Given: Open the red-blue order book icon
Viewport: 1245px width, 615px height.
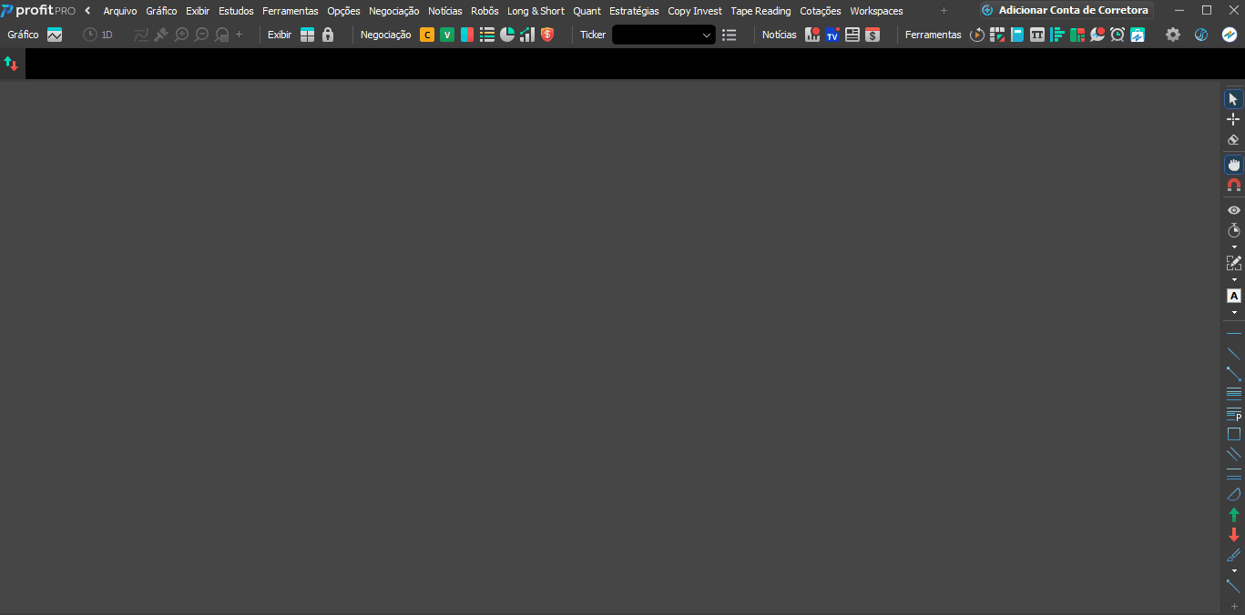Looking at the screenshot, I should [x=467, y=35].
